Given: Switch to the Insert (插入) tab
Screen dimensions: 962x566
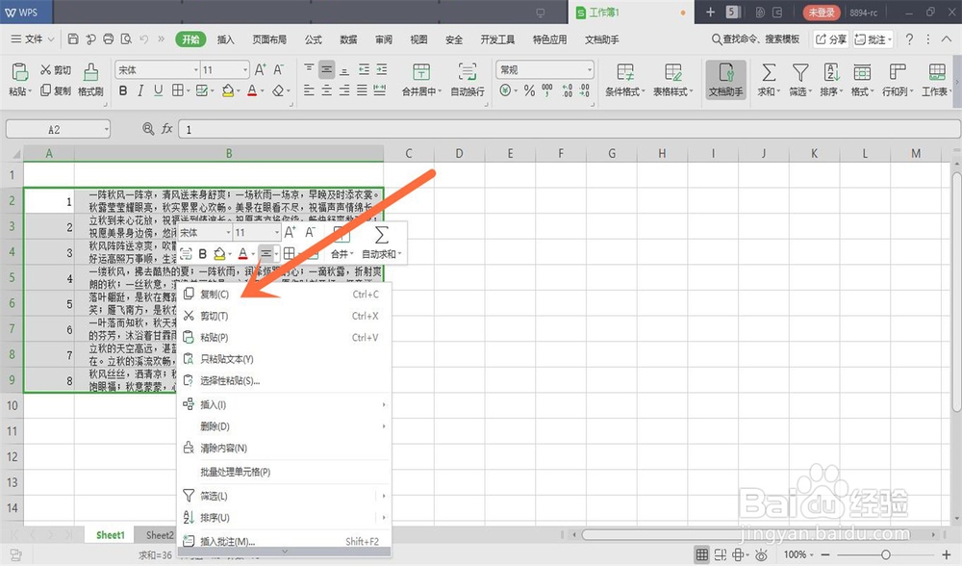Looking at the screenshot, I should coord(225,39).
